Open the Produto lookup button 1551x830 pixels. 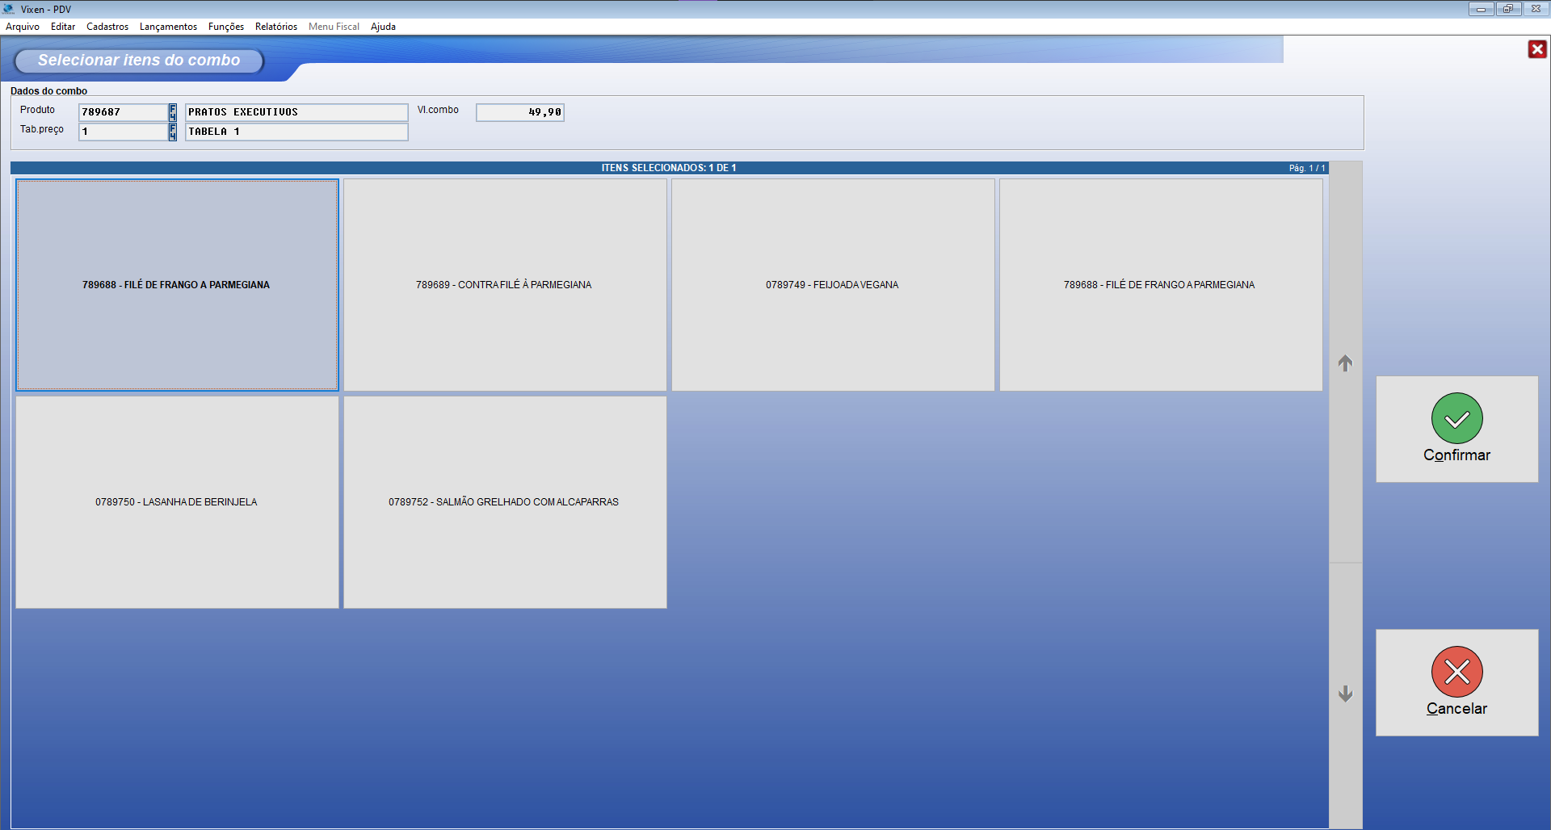pyautogui.click(x=172, y=112)
